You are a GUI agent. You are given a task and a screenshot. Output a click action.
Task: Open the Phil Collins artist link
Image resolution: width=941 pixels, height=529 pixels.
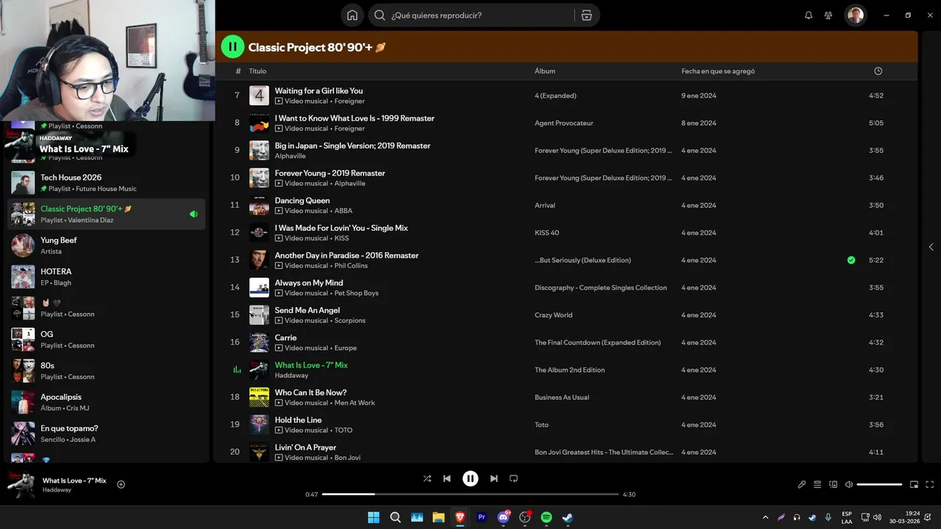pyautogui.click(x=351, y=266)
